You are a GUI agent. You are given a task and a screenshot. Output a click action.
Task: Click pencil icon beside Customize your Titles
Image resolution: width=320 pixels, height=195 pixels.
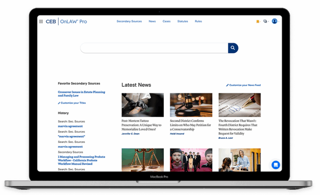pyautogui.click(x=59, y=103)
